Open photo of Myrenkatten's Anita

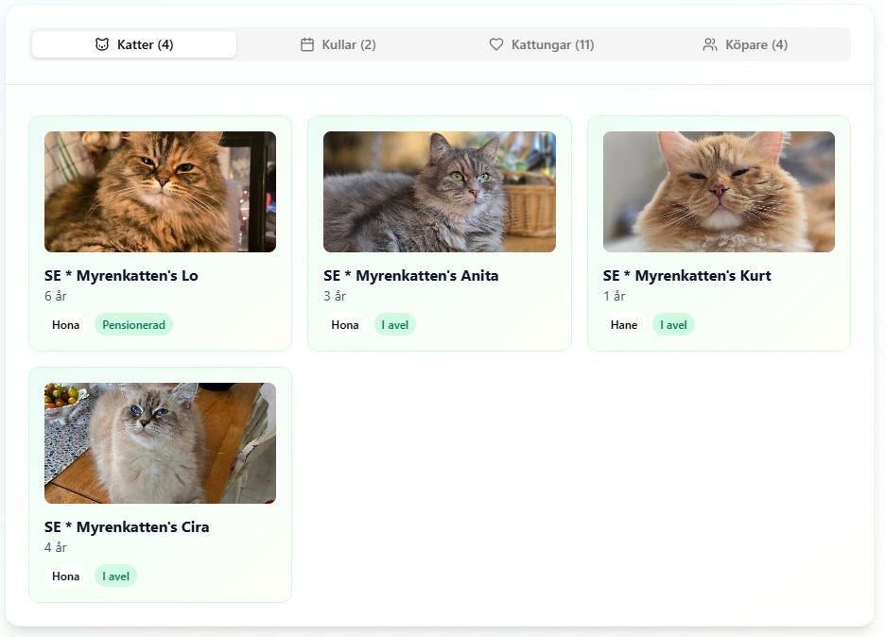coord(440,192)
